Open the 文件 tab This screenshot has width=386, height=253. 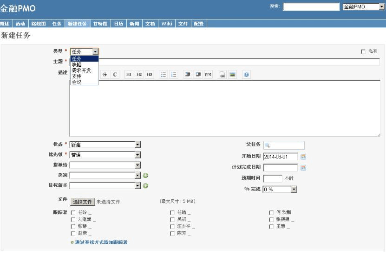point(183,24)
